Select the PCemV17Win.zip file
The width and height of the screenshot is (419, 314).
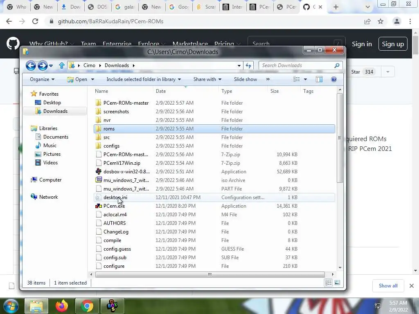tap(214, 163)
